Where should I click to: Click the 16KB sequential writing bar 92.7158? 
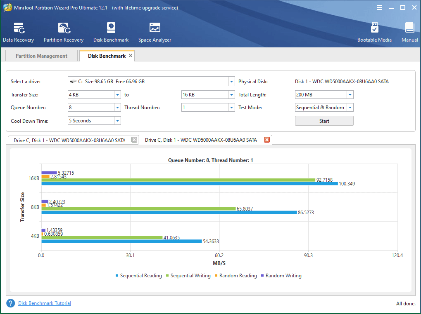[178, 180]
